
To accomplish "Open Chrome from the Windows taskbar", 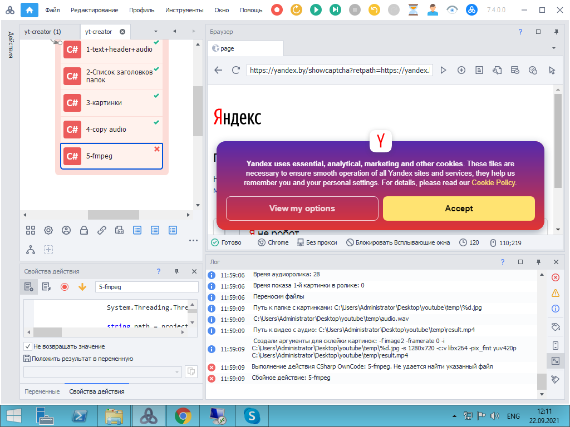I will click(x=183, y=416).
